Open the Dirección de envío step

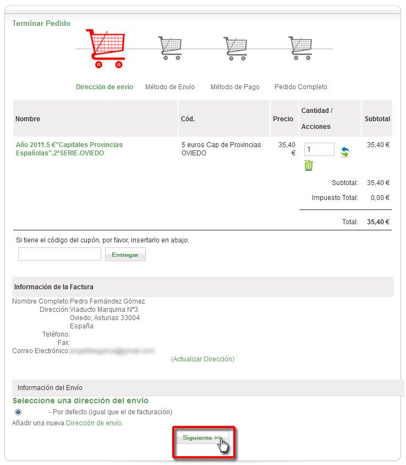point(105,87)
